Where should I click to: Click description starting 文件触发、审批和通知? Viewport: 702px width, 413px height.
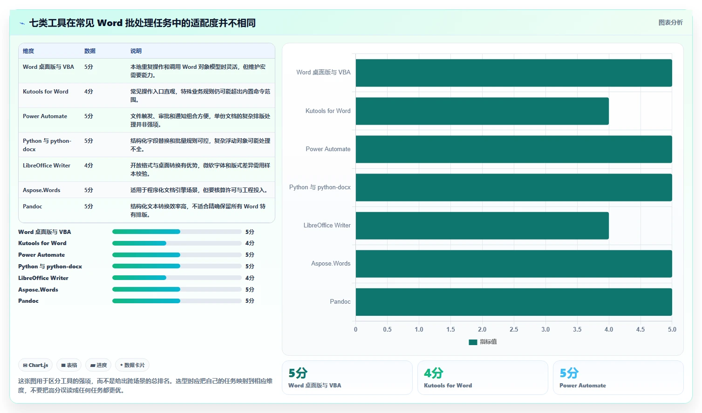pyautogui.click(x=200, y=120)
